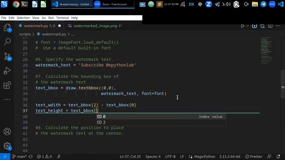Screen dimensions: 285x160
Task: Click Prettier status bar item
Action: click(253, 156)
